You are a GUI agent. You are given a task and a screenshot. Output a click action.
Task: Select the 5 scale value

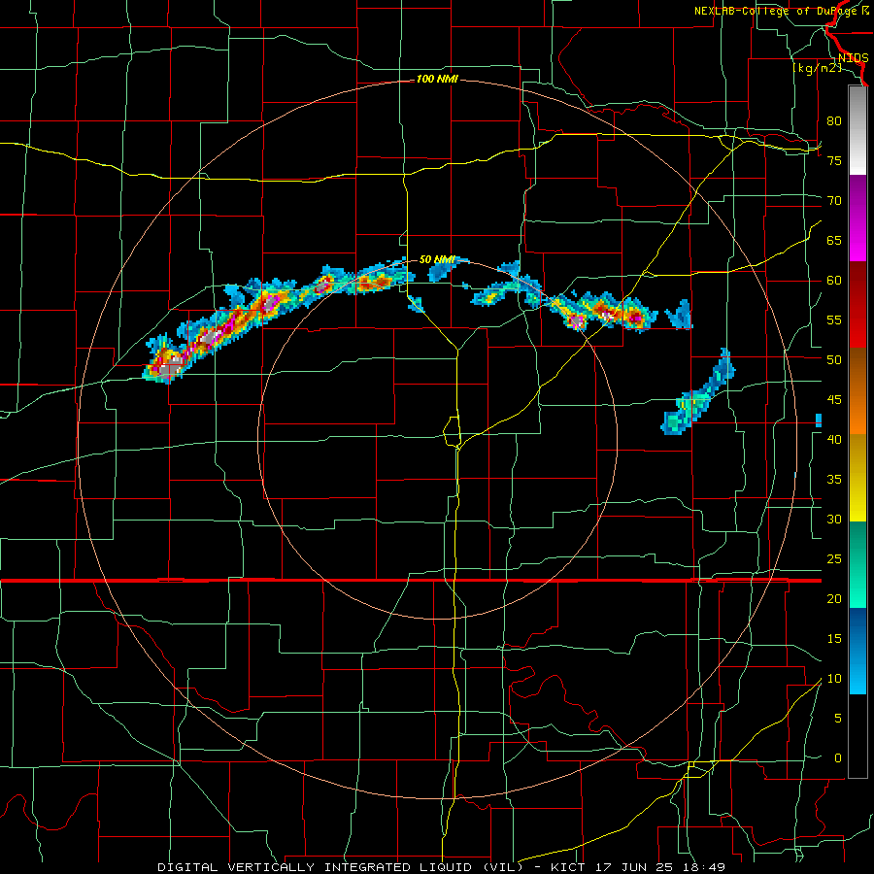[x=838, y=718]
